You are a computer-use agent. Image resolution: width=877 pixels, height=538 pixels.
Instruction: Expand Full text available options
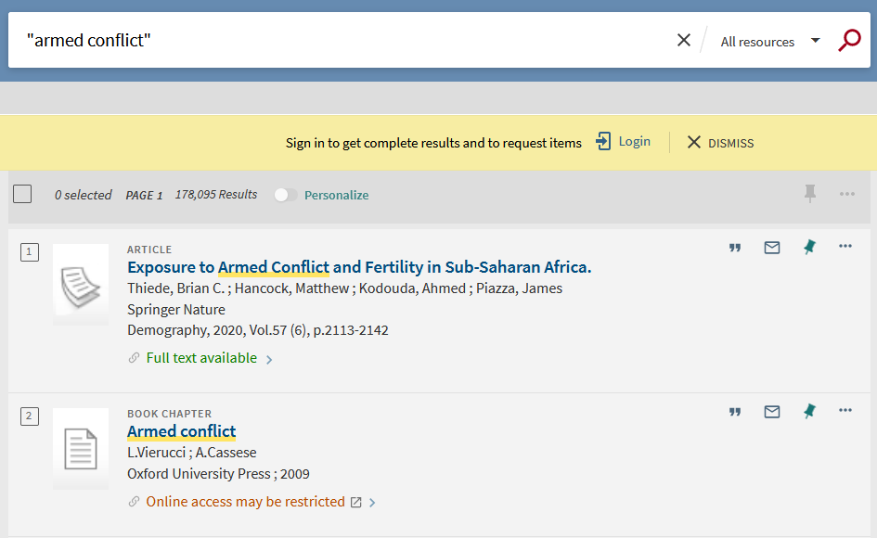pyautogui.click(x=200, y=358)
